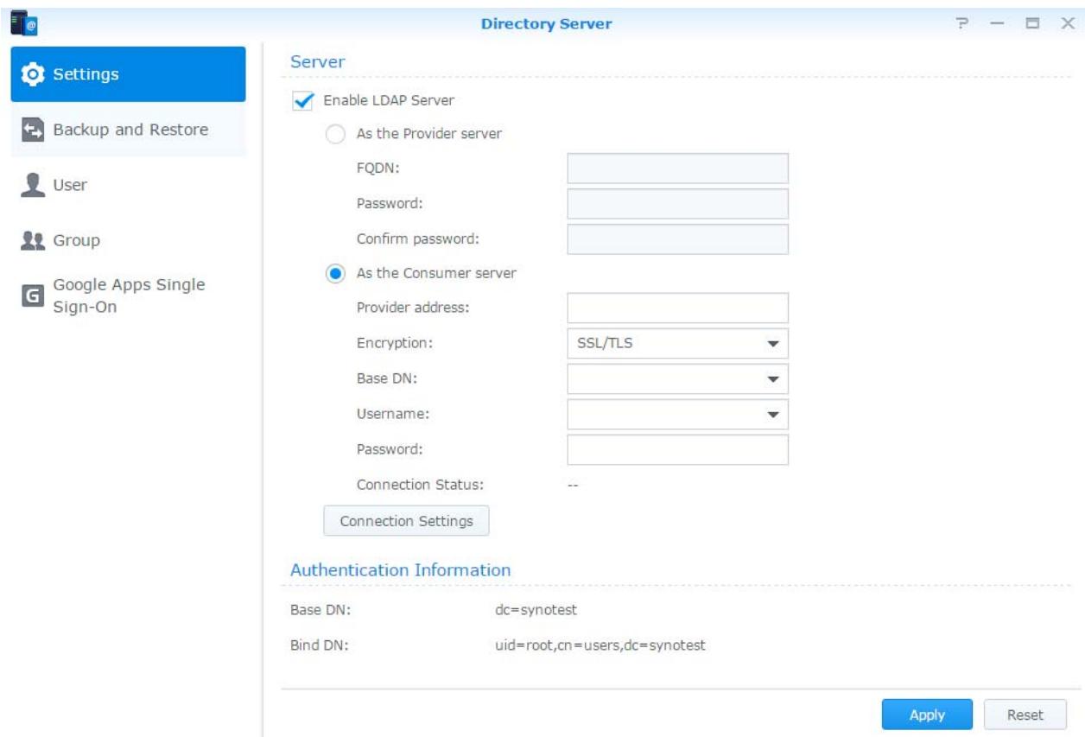The image size is (1085, 737).
Task: Select As the Provider server radio
Action: point(335,135)
